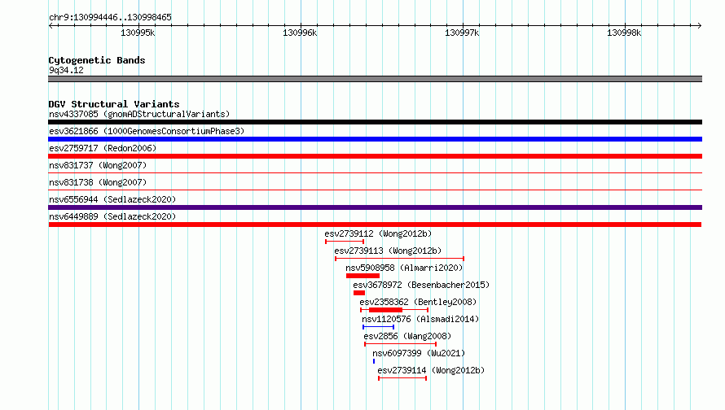This screenshot has height=410, width=725.
Task: Click the esv2739113 Wong2012b variant span
Action: pyautogui.click(x=399, y=259)
